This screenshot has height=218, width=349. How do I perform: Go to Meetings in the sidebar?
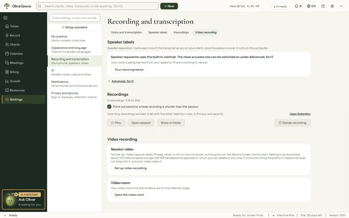[24, 63]
